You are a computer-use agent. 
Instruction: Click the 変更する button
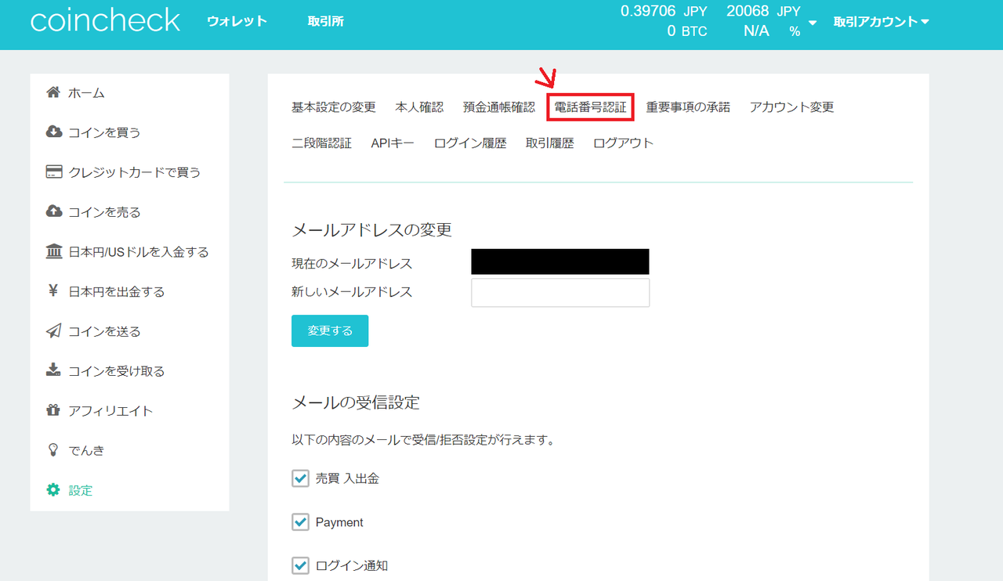(x=329, y=330)
